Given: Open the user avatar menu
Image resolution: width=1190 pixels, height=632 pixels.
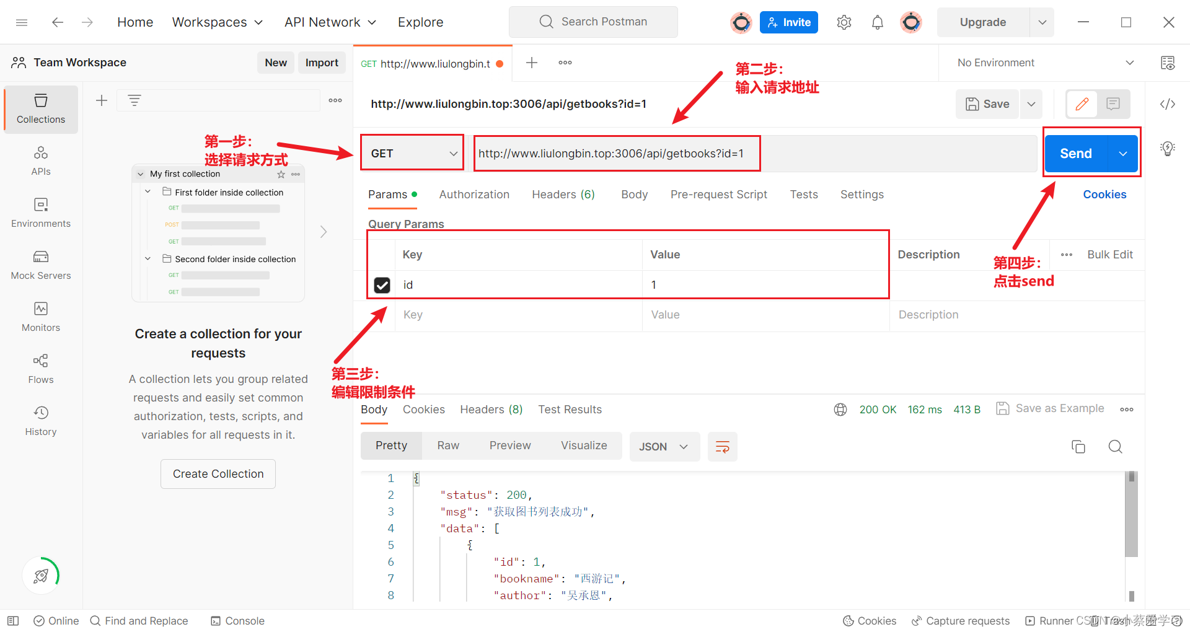Looking at the screenshot, I should 911,22.
